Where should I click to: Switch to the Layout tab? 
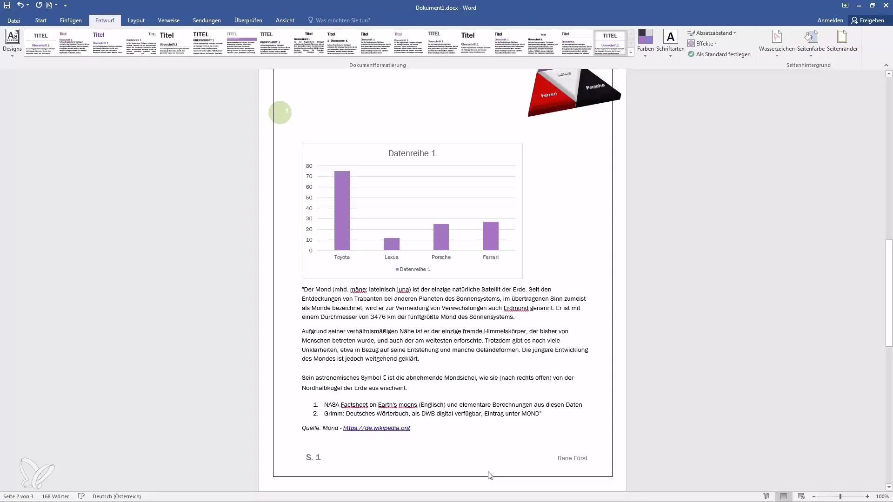pyautogui.click(x=136, y=20)
